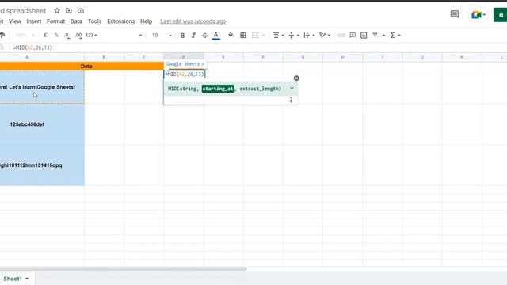Increase decimal places
507x285 pixels.
click(x=78, y=35)
